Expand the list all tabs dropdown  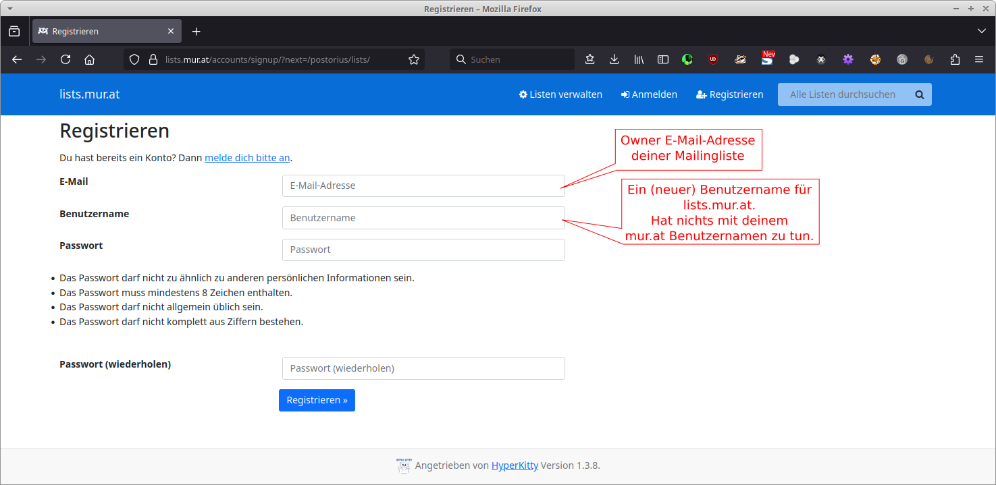click(981, 31)
